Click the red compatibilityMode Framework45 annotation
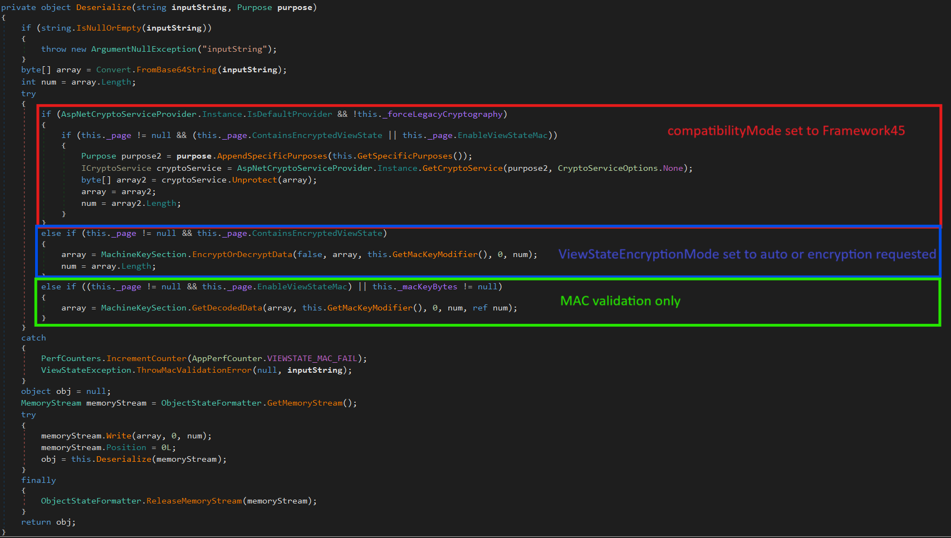 (786, 131)
